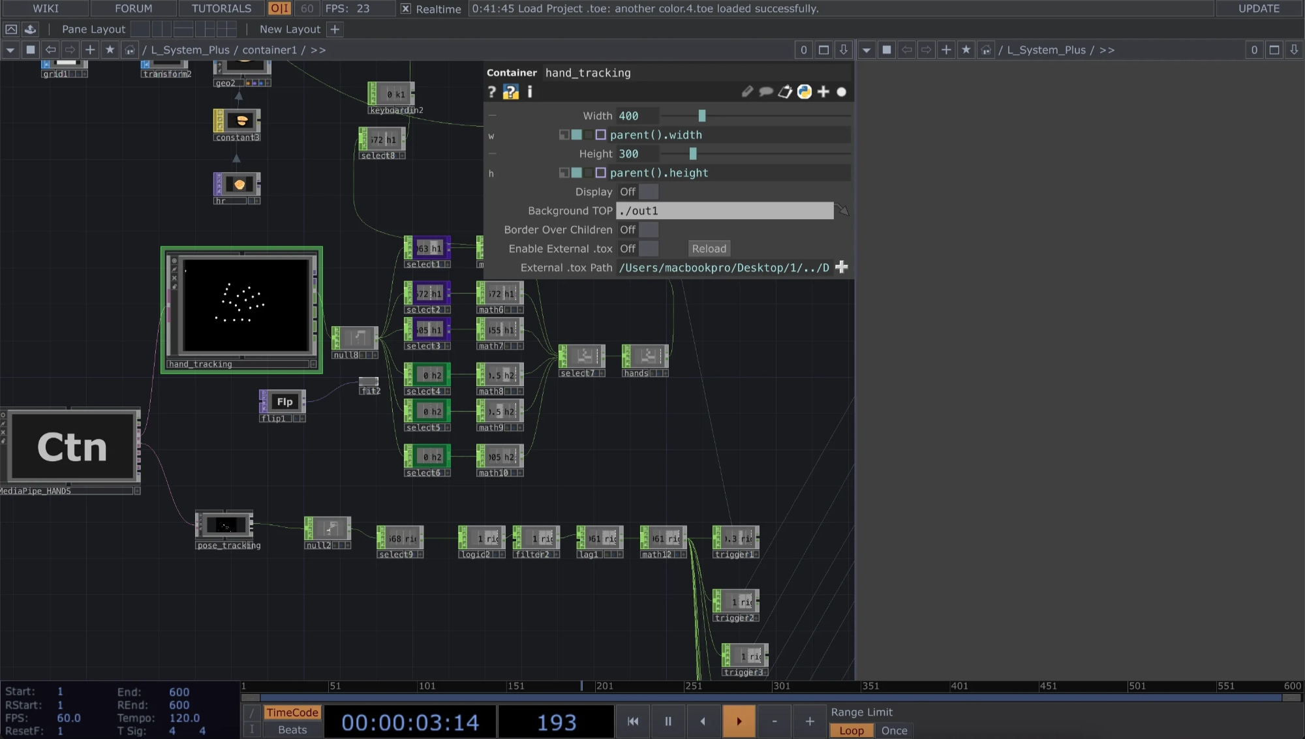Collapse the Width parameter expander

(492, 116)
